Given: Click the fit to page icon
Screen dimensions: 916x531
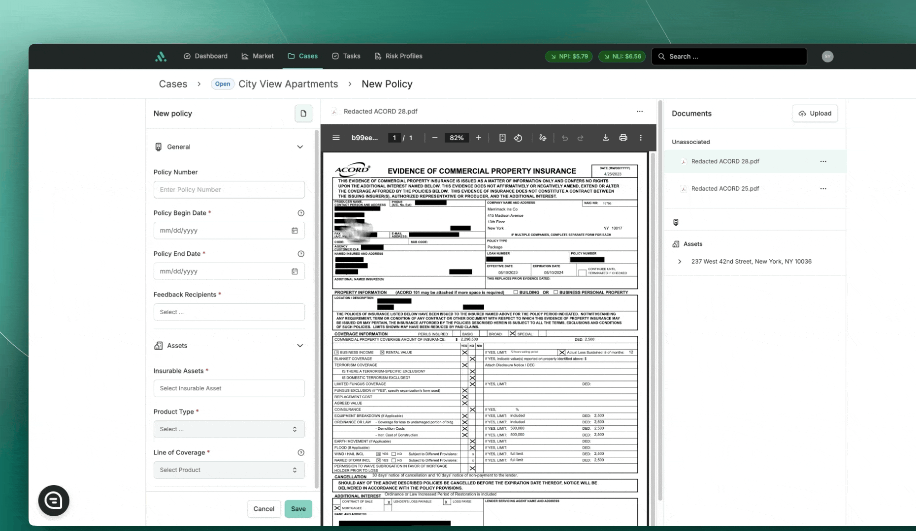Looking at the screenshot, I should pos(502,138).
